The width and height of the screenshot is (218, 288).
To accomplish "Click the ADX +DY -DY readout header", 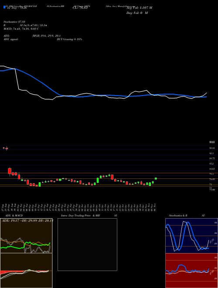I will [27, 220].
